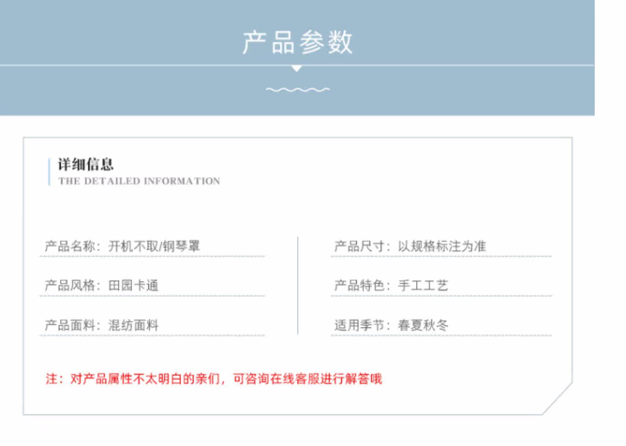Select the 详细信息 heading

86,164
